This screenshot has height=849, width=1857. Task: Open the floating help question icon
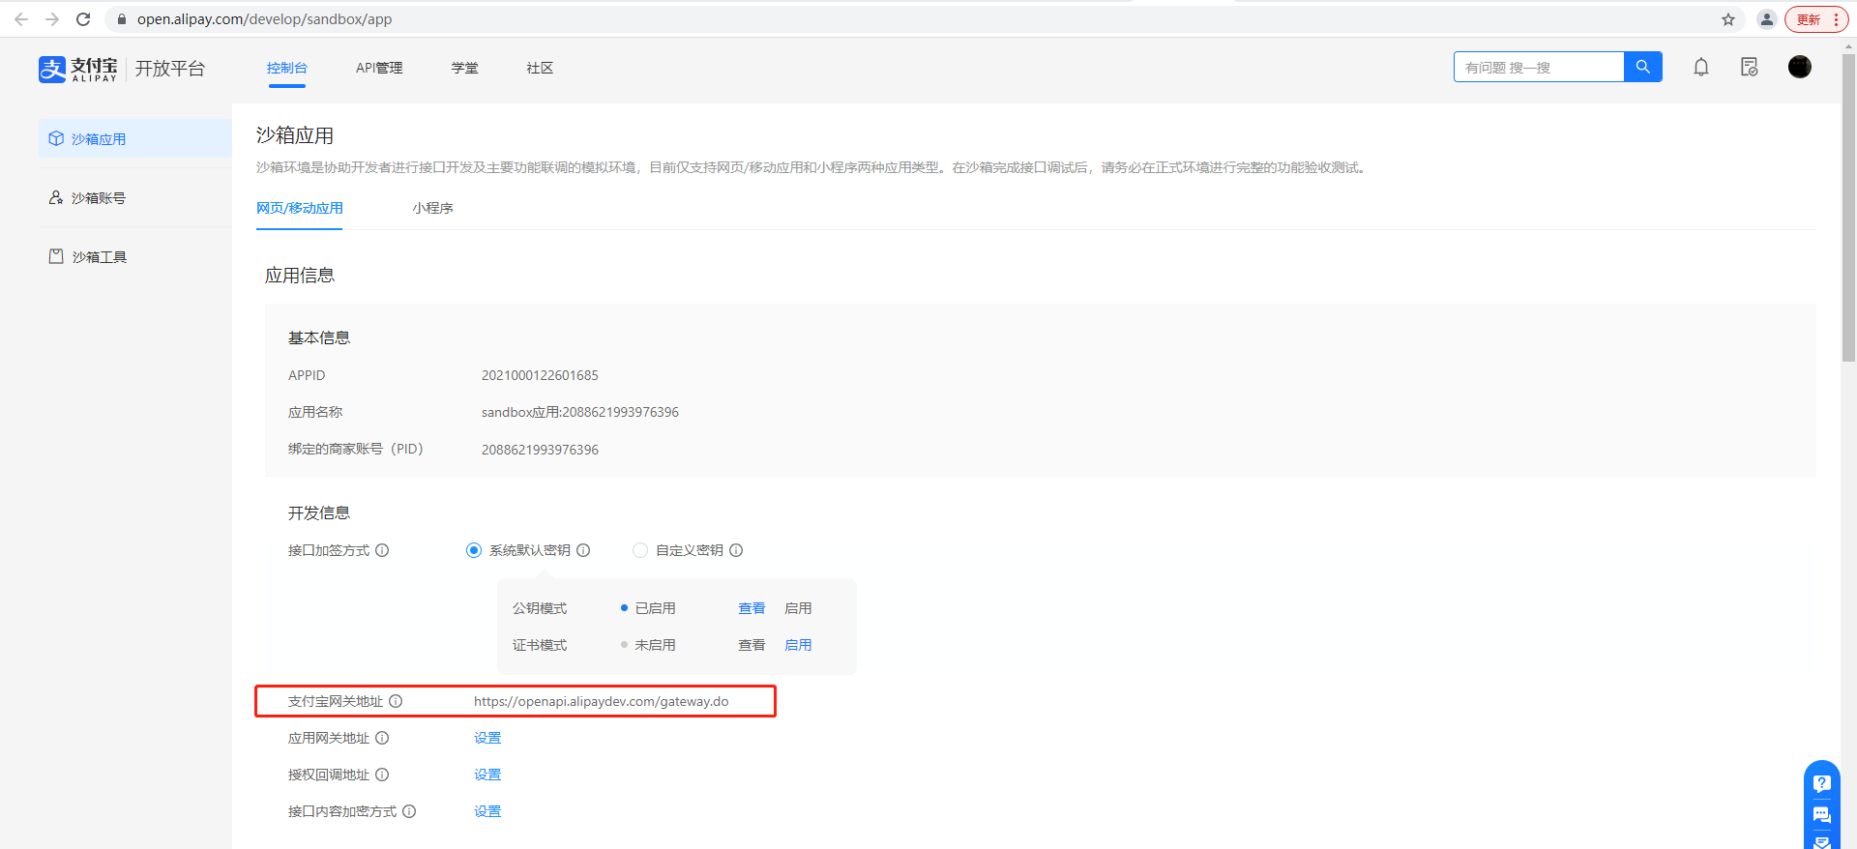1822,783
